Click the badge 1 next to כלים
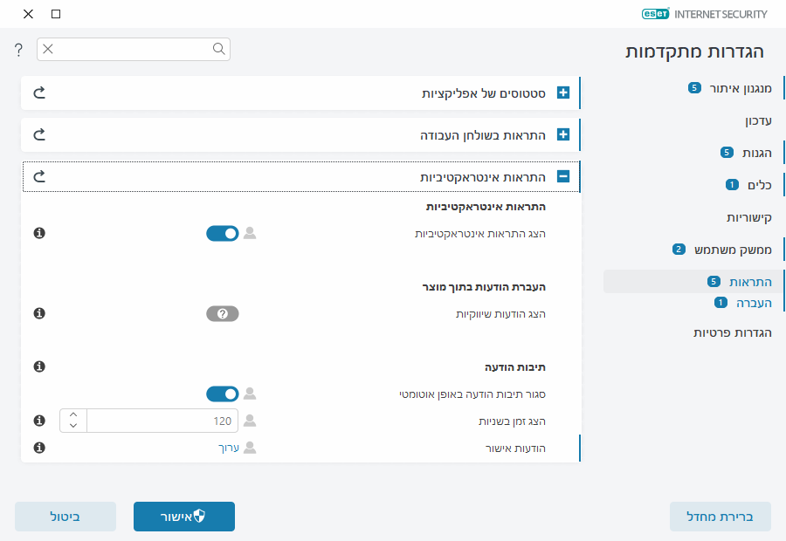The width and height of the screenshot is (786, 541). pyautogui.click(x=732, y=184)
